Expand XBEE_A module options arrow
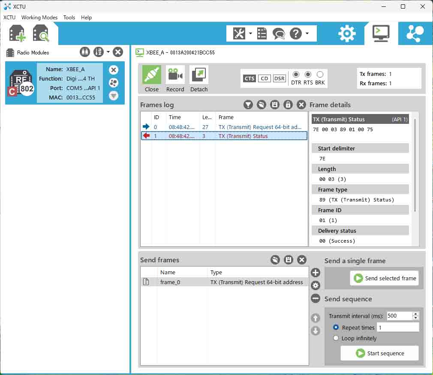433x375 pixels. 114,96
